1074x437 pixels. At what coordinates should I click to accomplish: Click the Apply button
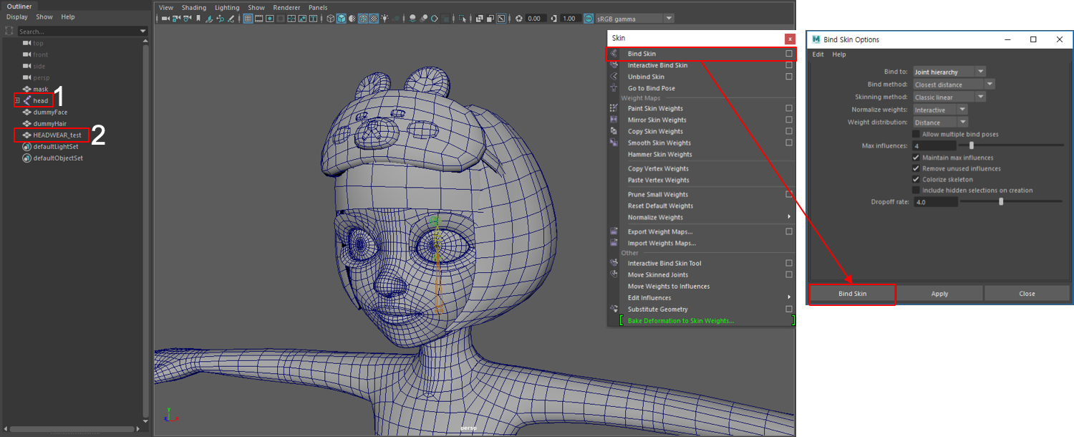(x=939, y=294)
